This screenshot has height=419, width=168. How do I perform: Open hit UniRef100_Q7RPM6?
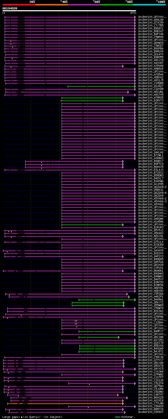(x=151, y=317)
